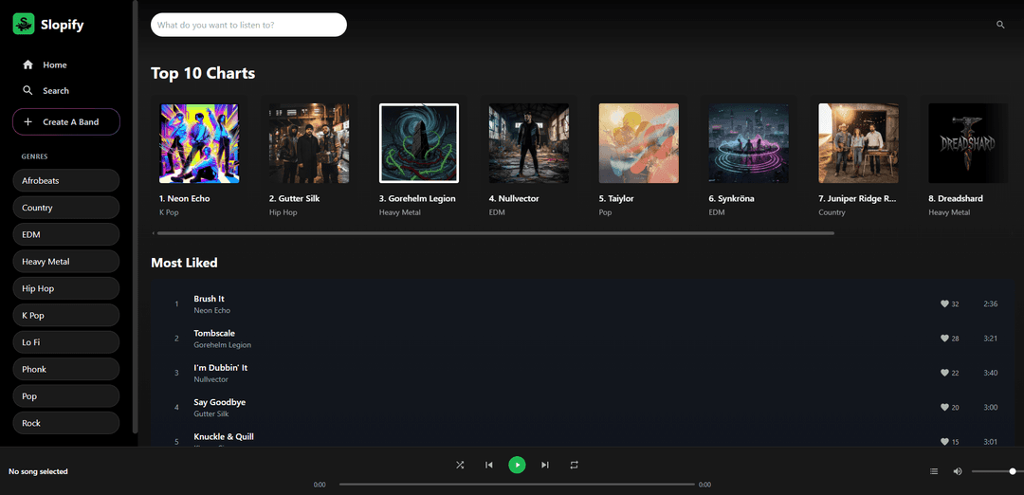Skip to the next track

coord(545,465)
